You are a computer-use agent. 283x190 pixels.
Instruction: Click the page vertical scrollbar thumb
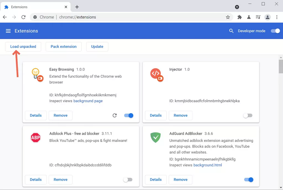pos(281,67)
